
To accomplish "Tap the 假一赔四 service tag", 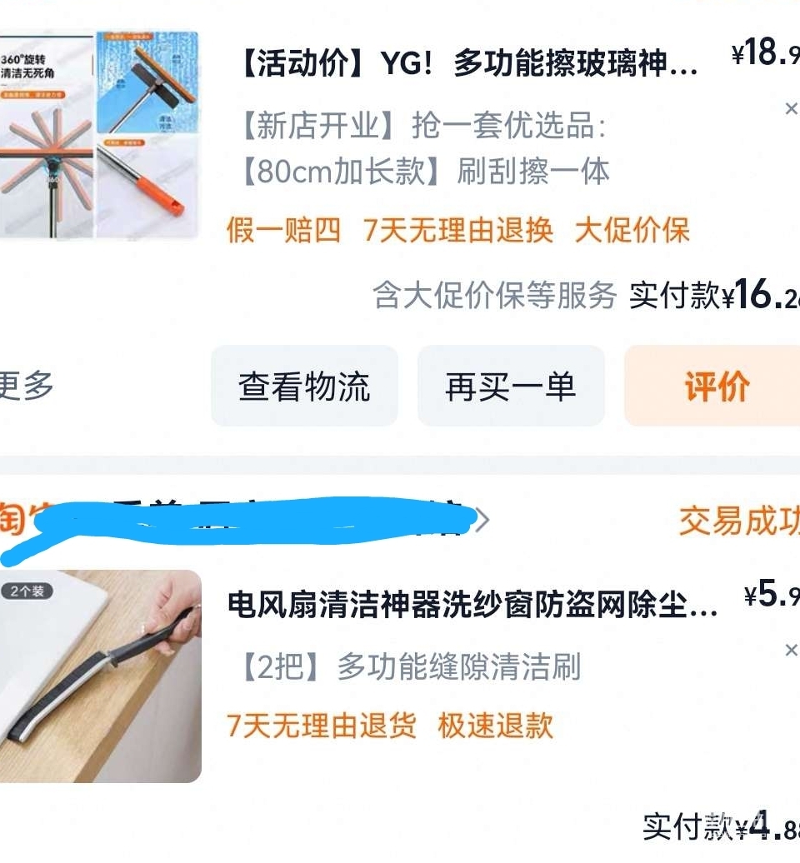I will [283, 230].
